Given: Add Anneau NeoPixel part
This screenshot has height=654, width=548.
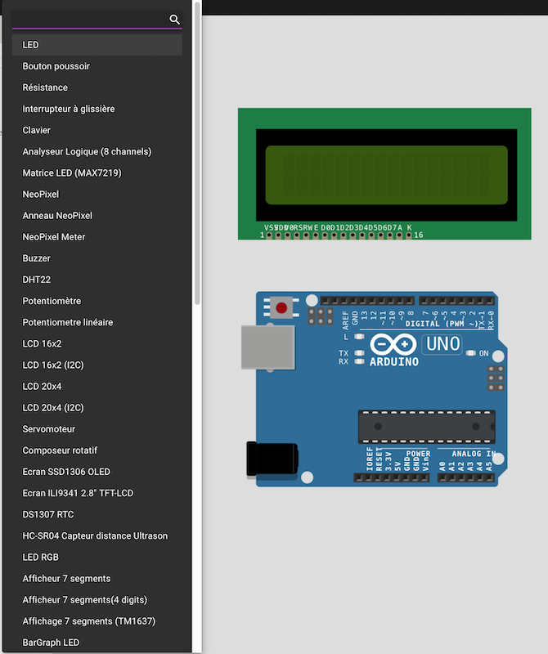Looking at the screenshot, I should coord(97,215).
